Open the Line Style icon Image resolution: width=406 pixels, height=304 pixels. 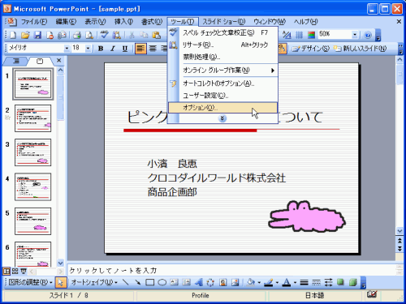coord(304,282)
